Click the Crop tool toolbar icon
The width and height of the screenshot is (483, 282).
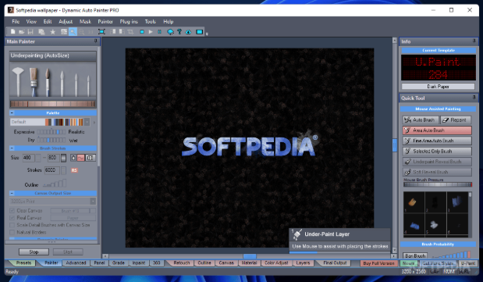point(130,31)
